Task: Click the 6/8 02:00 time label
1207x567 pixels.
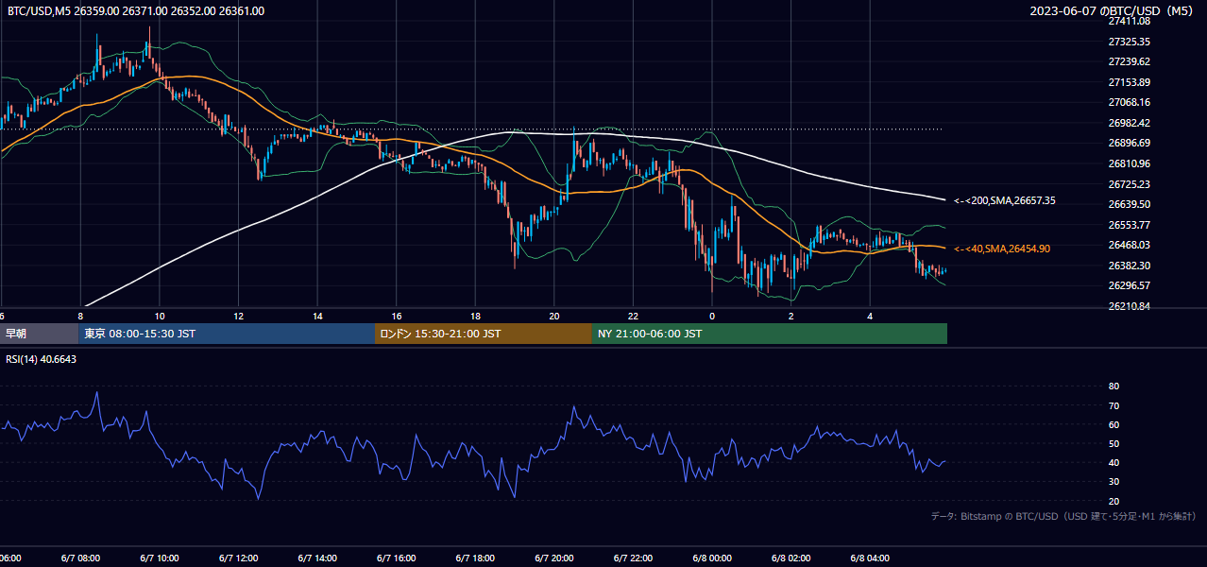Action: click(x=790, y=558)
